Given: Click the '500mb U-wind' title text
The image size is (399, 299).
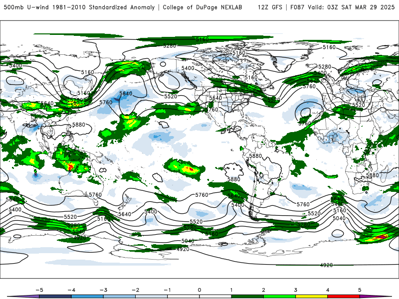Looking at the screenshot, I should click(26, 7).
